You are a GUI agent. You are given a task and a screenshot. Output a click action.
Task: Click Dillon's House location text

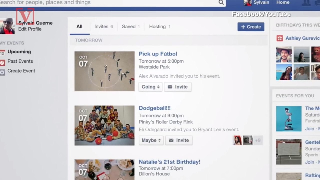154,174
